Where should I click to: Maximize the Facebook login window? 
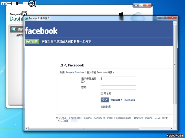tap(165, 18)
